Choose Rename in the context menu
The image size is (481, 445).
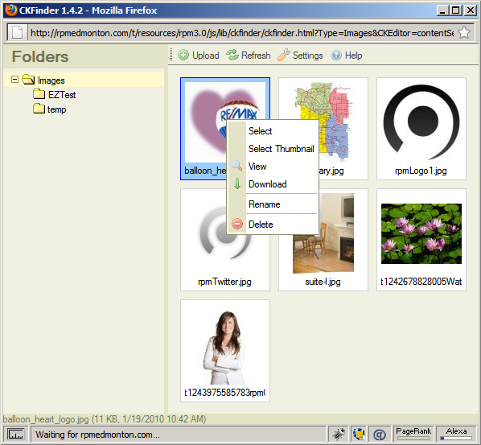point(264,204)
